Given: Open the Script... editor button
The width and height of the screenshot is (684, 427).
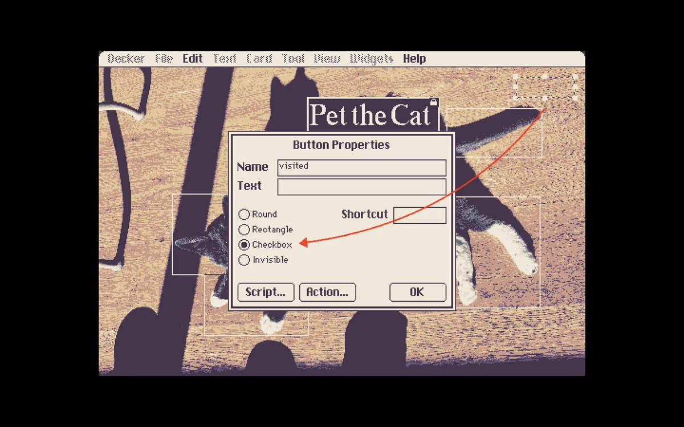Looking at the screenshot, I should pos(266,292).
